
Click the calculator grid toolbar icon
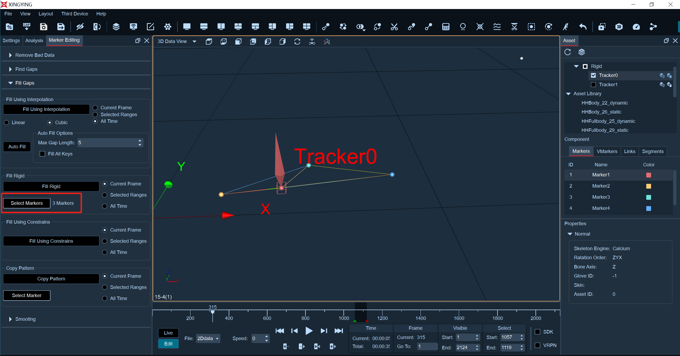tap(446, 27)
